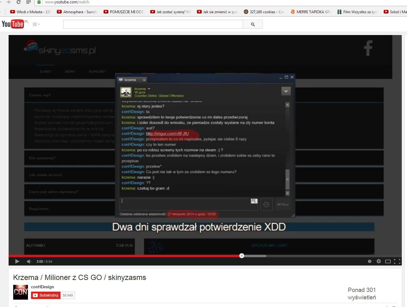Open the browser apps grid icon
Screen dimensions: 407x307
[x=29, y=2]
